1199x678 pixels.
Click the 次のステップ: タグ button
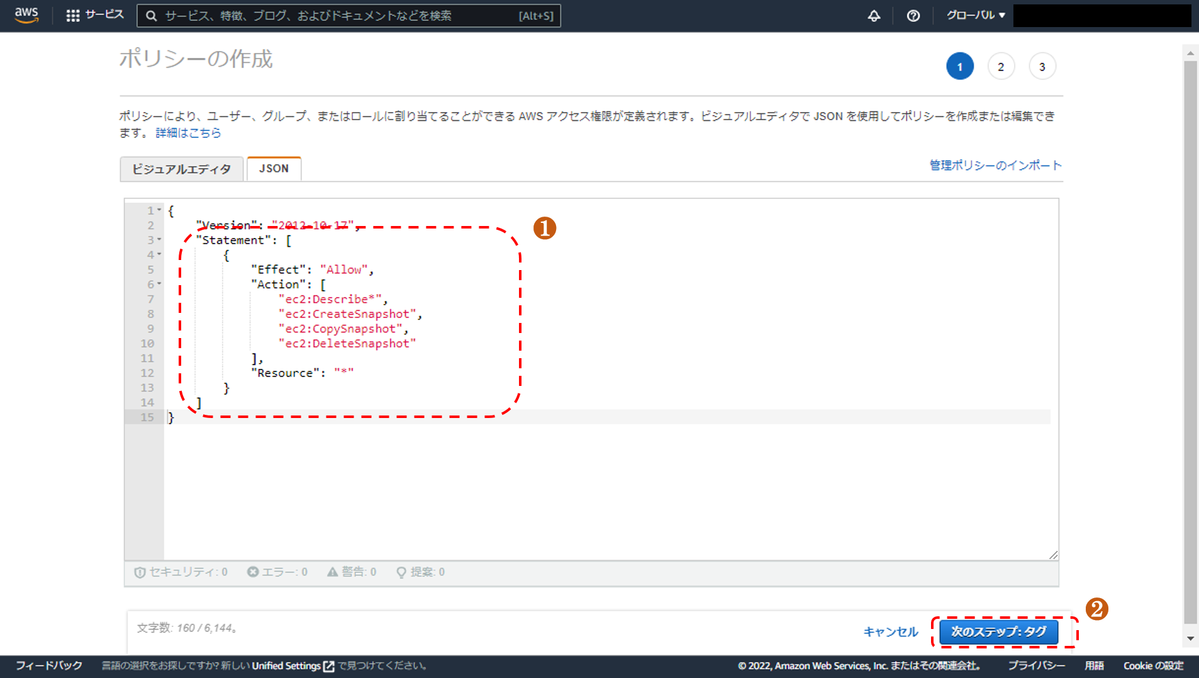(x=998, y=631)
